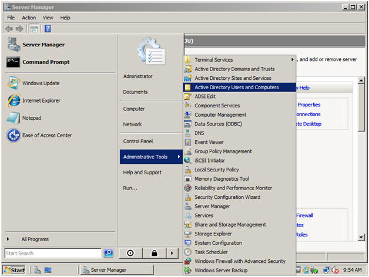Viewport: 369px width, 277px height.
Task: Open Control Panel from Start menu
Action: [138, 141]
